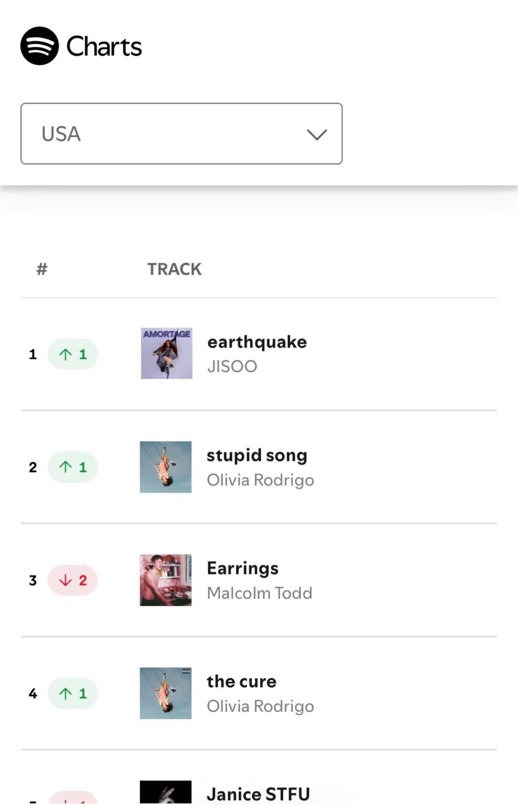Expand the country selector chevron arrow

[317, 134]
